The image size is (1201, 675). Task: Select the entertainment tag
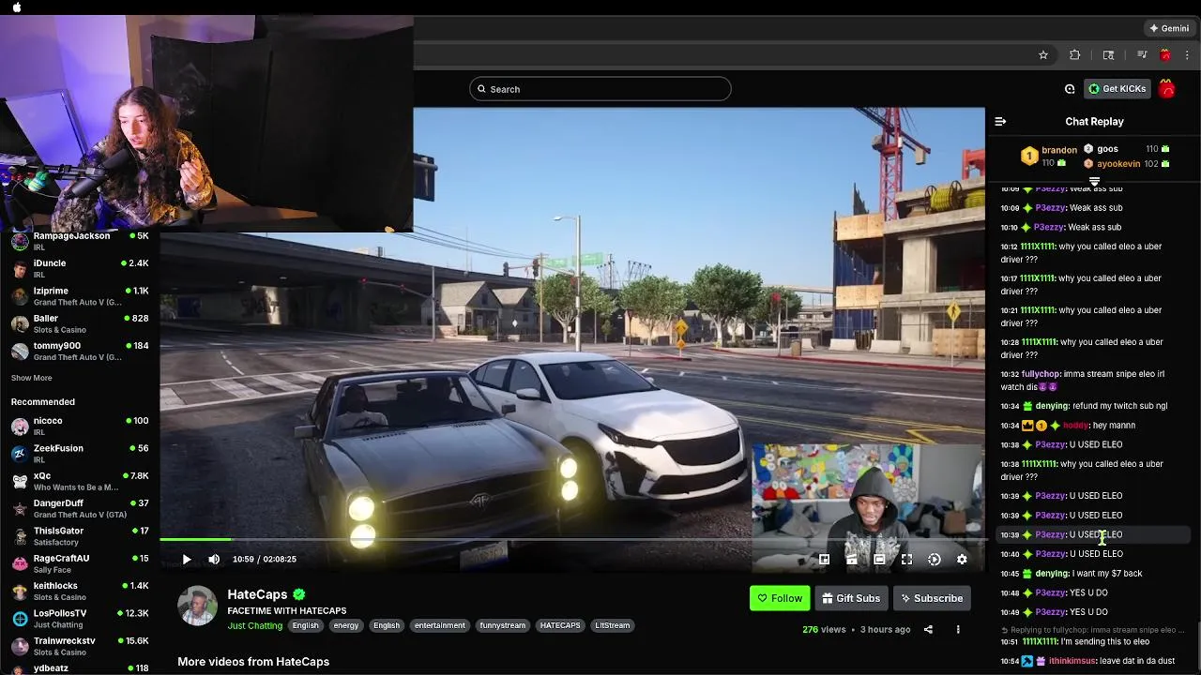(x=439, y=625)
